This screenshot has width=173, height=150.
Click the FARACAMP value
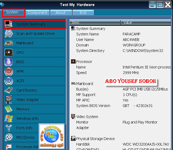pyautogui.click(x=131, y=34)
